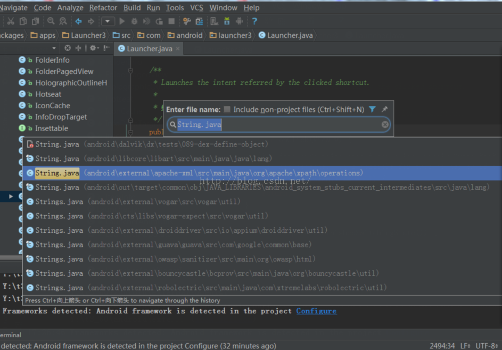Click the Back navigation arrow icon
The width and height of the screenshot is (502, 350).
(x=78, y=21)
